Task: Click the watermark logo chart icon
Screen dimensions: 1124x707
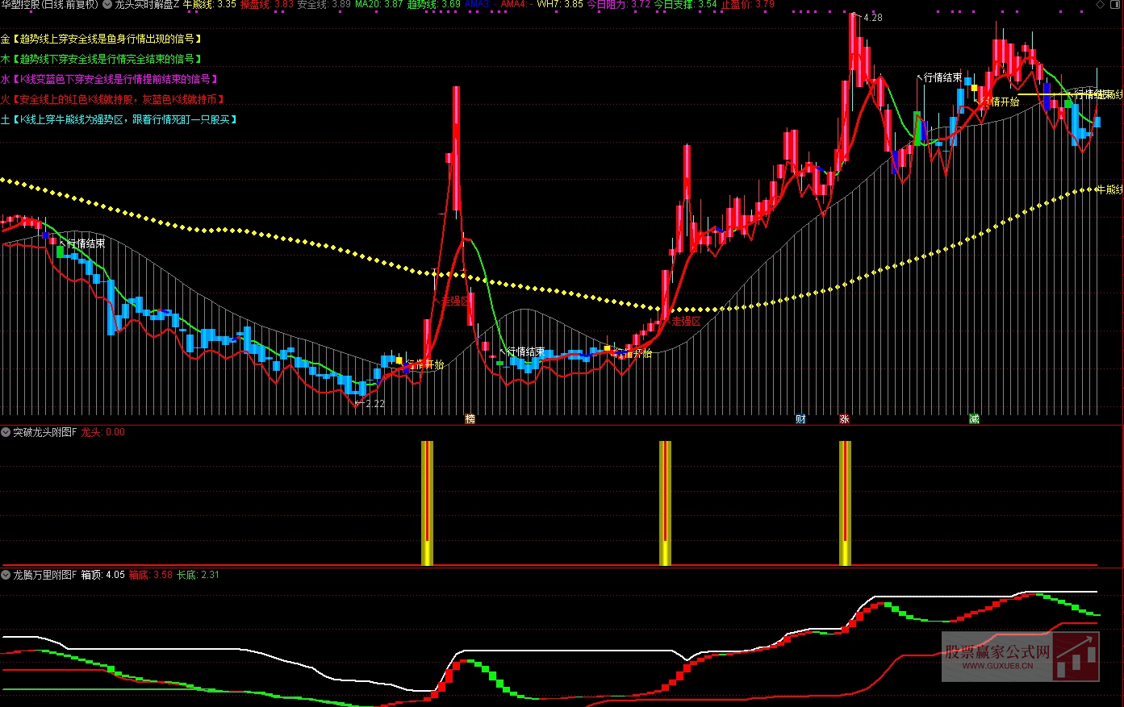Action: [x=1076, y=656]
